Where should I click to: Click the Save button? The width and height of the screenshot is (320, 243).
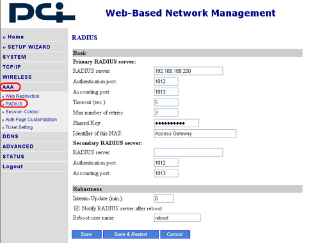pyautogui.click(x=86, y=234)
